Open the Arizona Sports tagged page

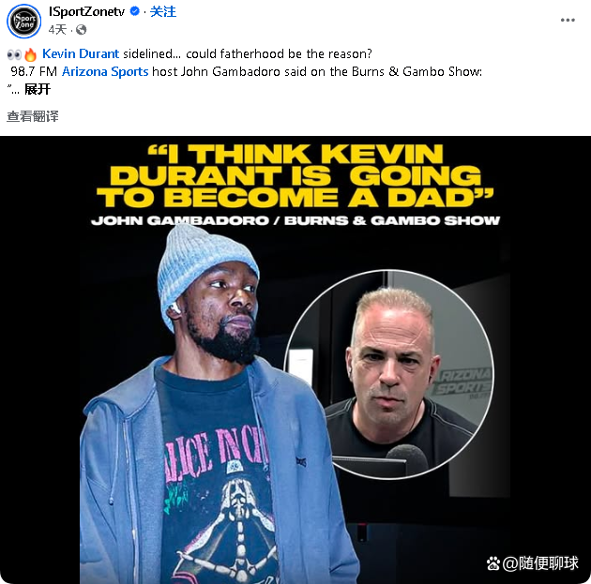105,71
